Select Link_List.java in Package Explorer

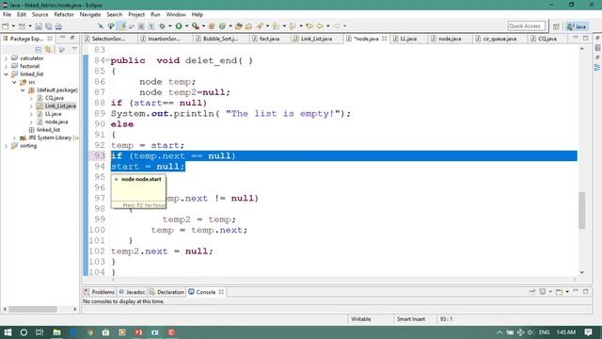(x=60, y=105)
